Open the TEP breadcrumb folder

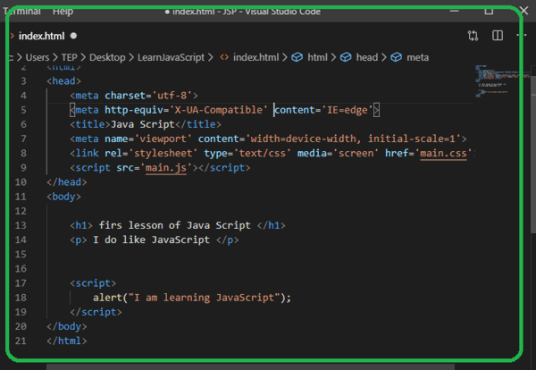(x=70, y=57)
